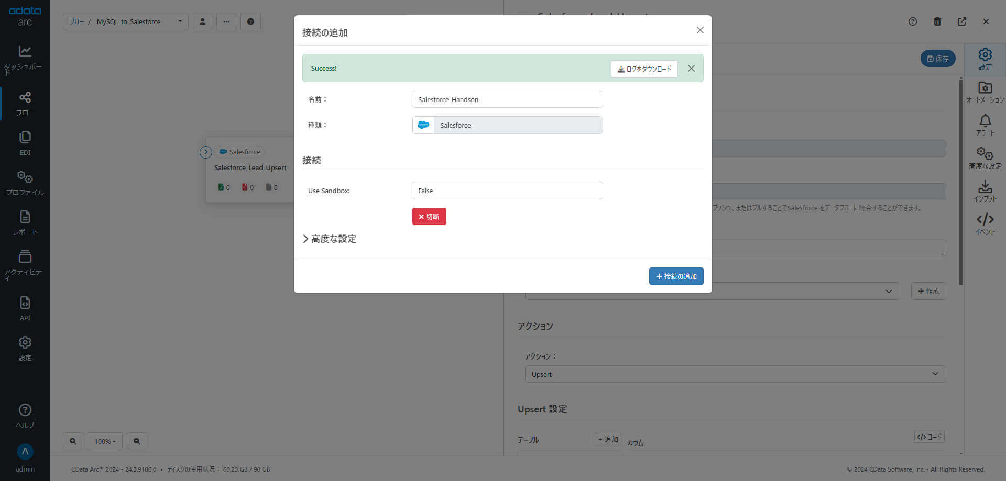Screen dimensions: 1006x481
Task: Open the Dashboard page in sidebar
Action: tap(25, 60)
